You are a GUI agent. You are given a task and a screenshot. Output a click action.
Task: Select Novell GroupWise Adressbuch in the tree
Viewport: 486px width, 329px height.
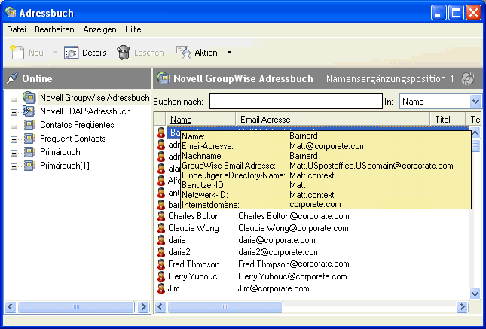[x=94, y=98]
